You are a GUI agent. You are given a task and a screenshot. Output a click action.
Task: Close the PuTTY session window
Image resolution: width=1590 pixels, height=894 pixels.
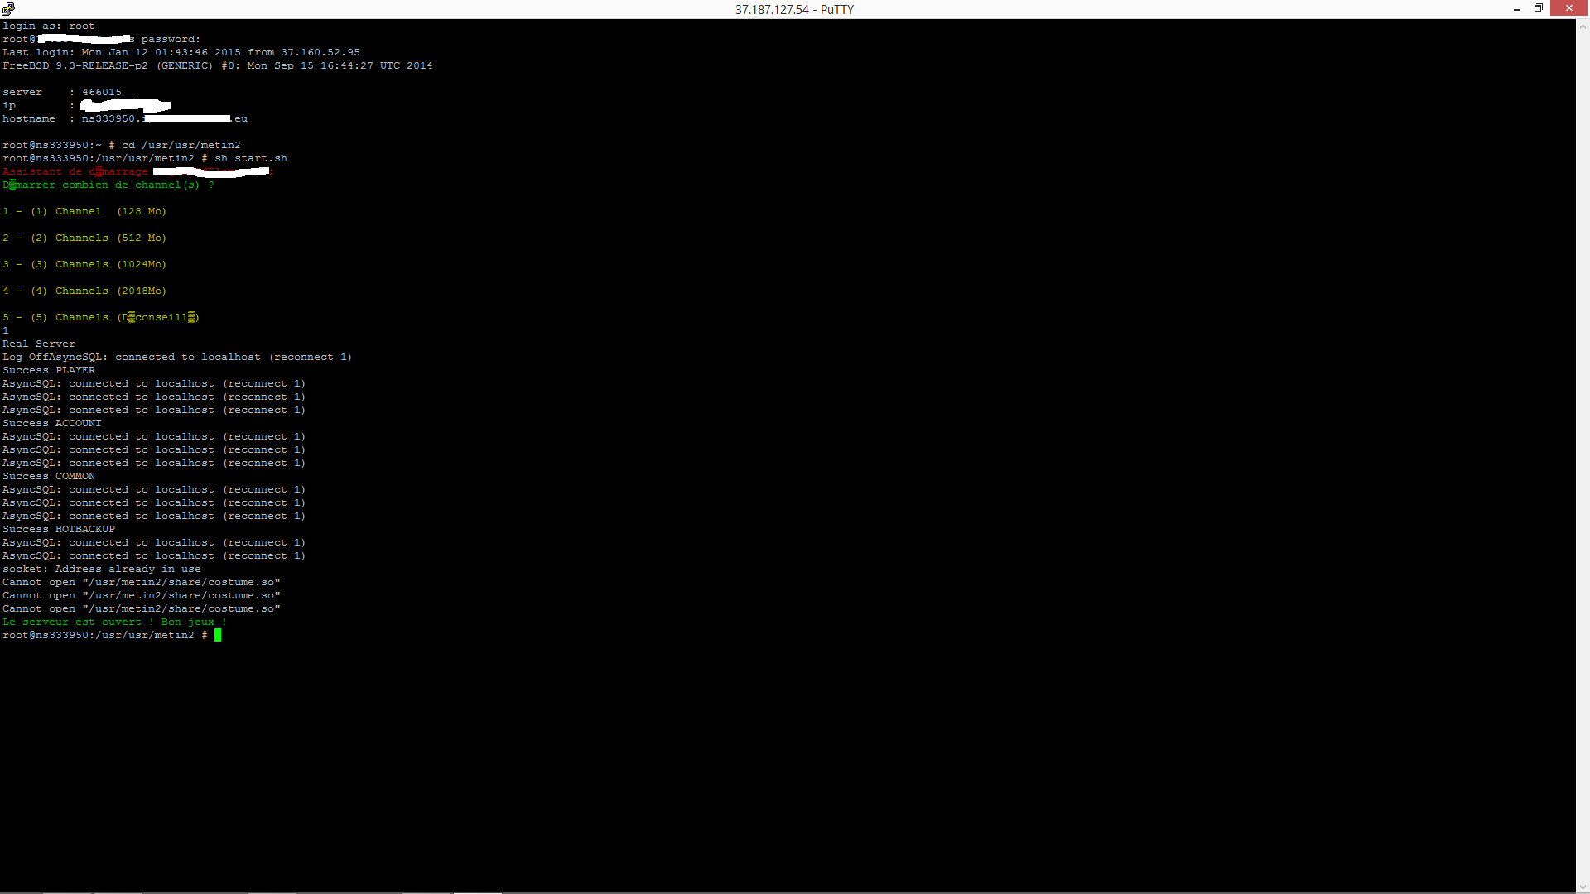[x=1569, y=8]
